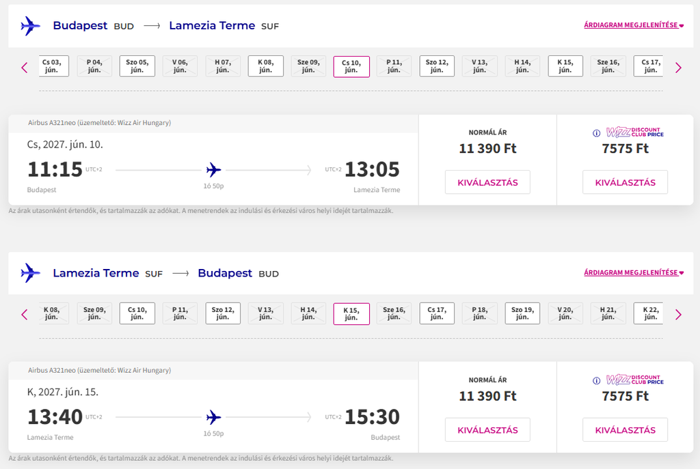Click the return WIZZ Discount Club info icon
This screenshot has width=700, height=469.
pos(596,381)
